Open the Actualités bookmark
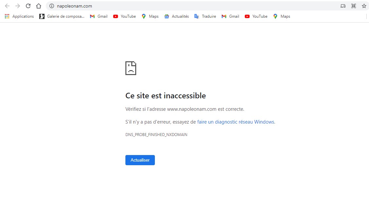369x216 pixels. point(176,16)
